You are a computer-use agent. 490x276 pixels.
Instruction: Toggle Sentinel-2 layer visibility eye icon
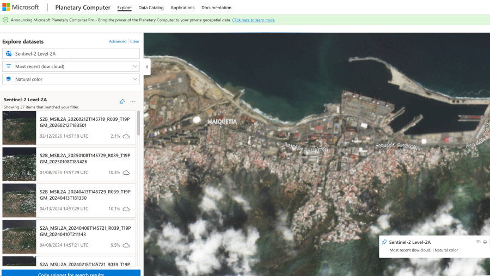tap(478, 242)
